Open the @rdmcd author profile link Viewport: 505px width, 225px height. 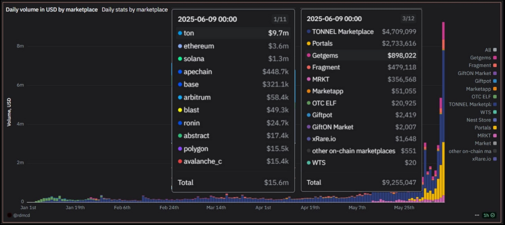click(x=22, y=215)
